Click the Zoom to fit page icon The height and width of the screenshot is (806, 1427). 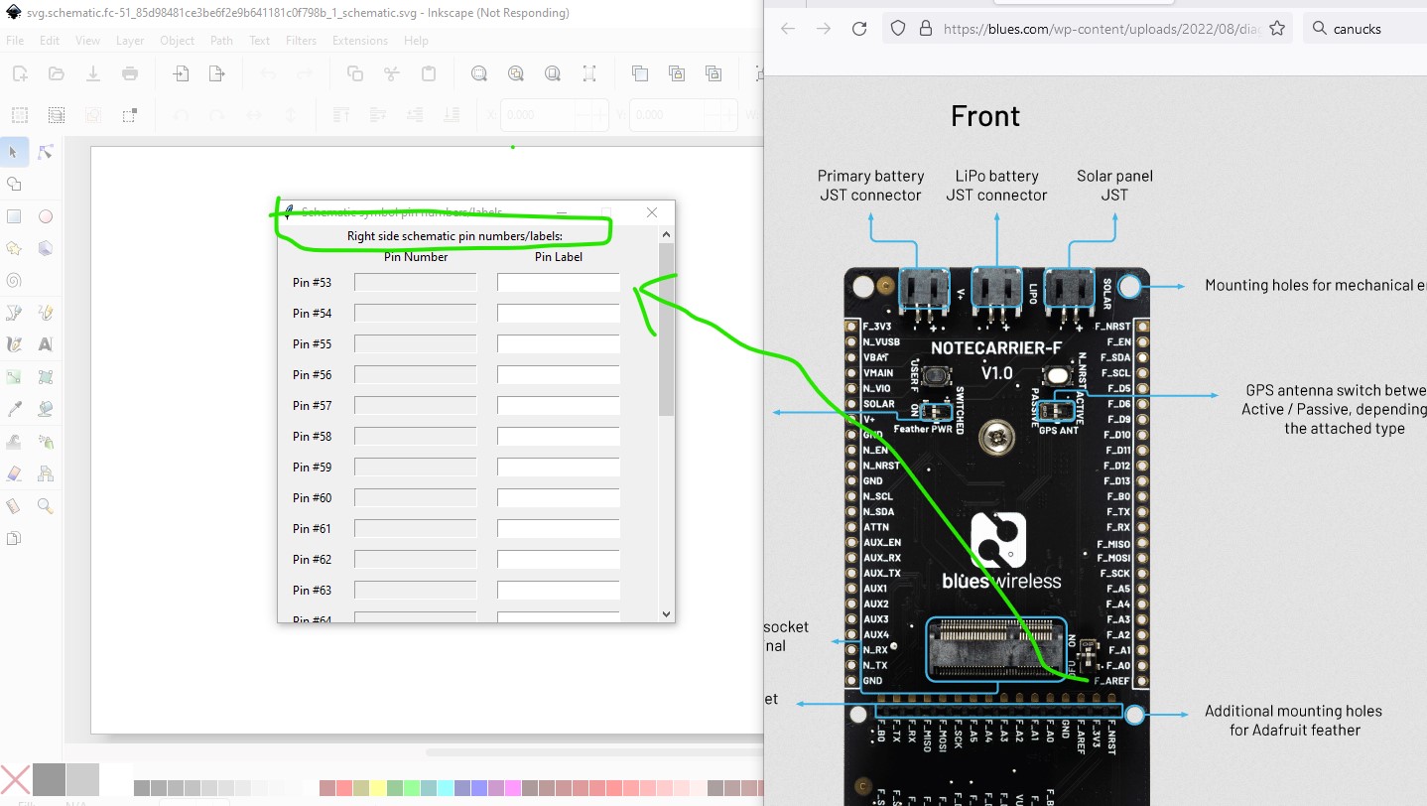tap(553, 73)
